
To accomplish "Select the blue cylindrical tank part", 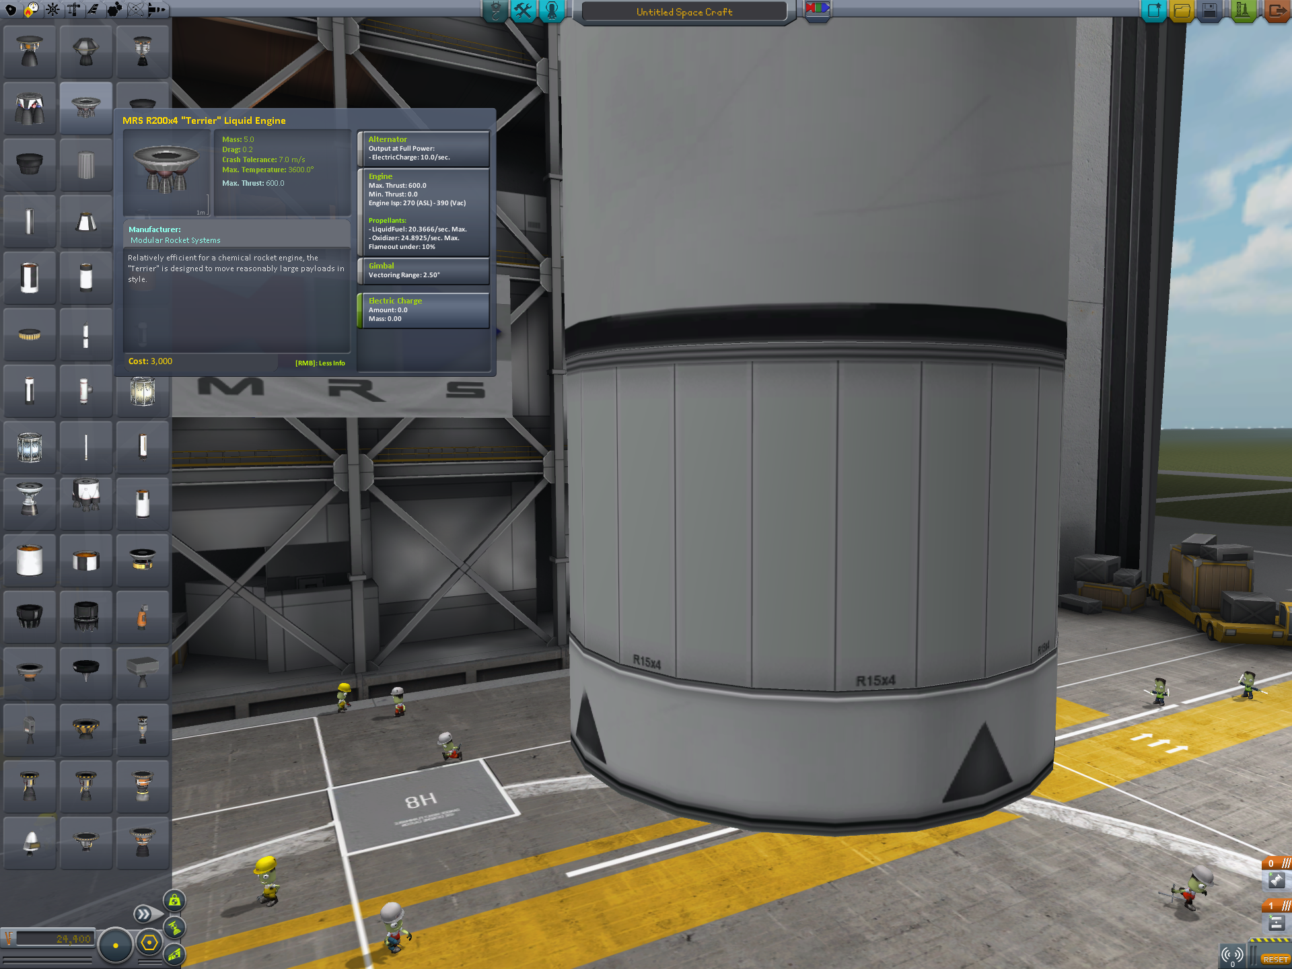I will coord(30,447).
